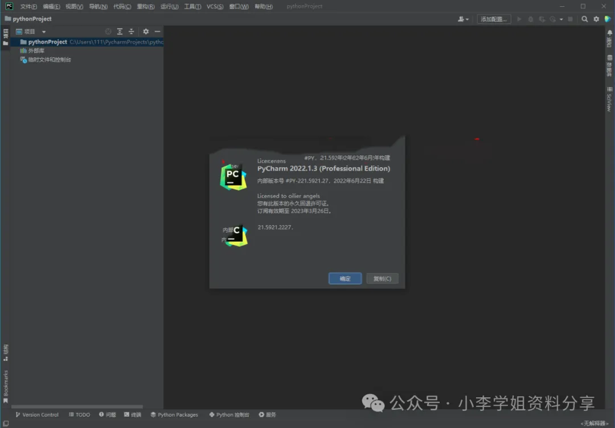Viewport: 615px width, 428px height.
Task: Open the 通知 panel on right sidebar
Action: pyautogui.click(x=609, y=39)
